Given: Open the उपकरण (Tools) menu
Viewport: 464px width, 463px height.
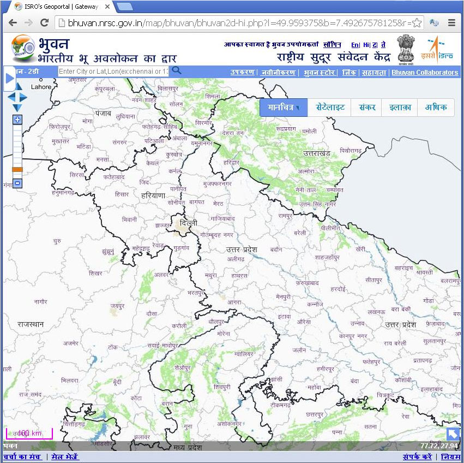Looking at the screenshot, I should tap(242, 72).
